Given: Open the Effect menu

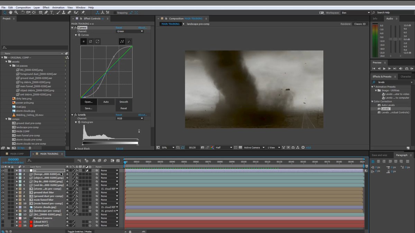Looking at the screenshot, I should tap(46, 7).
